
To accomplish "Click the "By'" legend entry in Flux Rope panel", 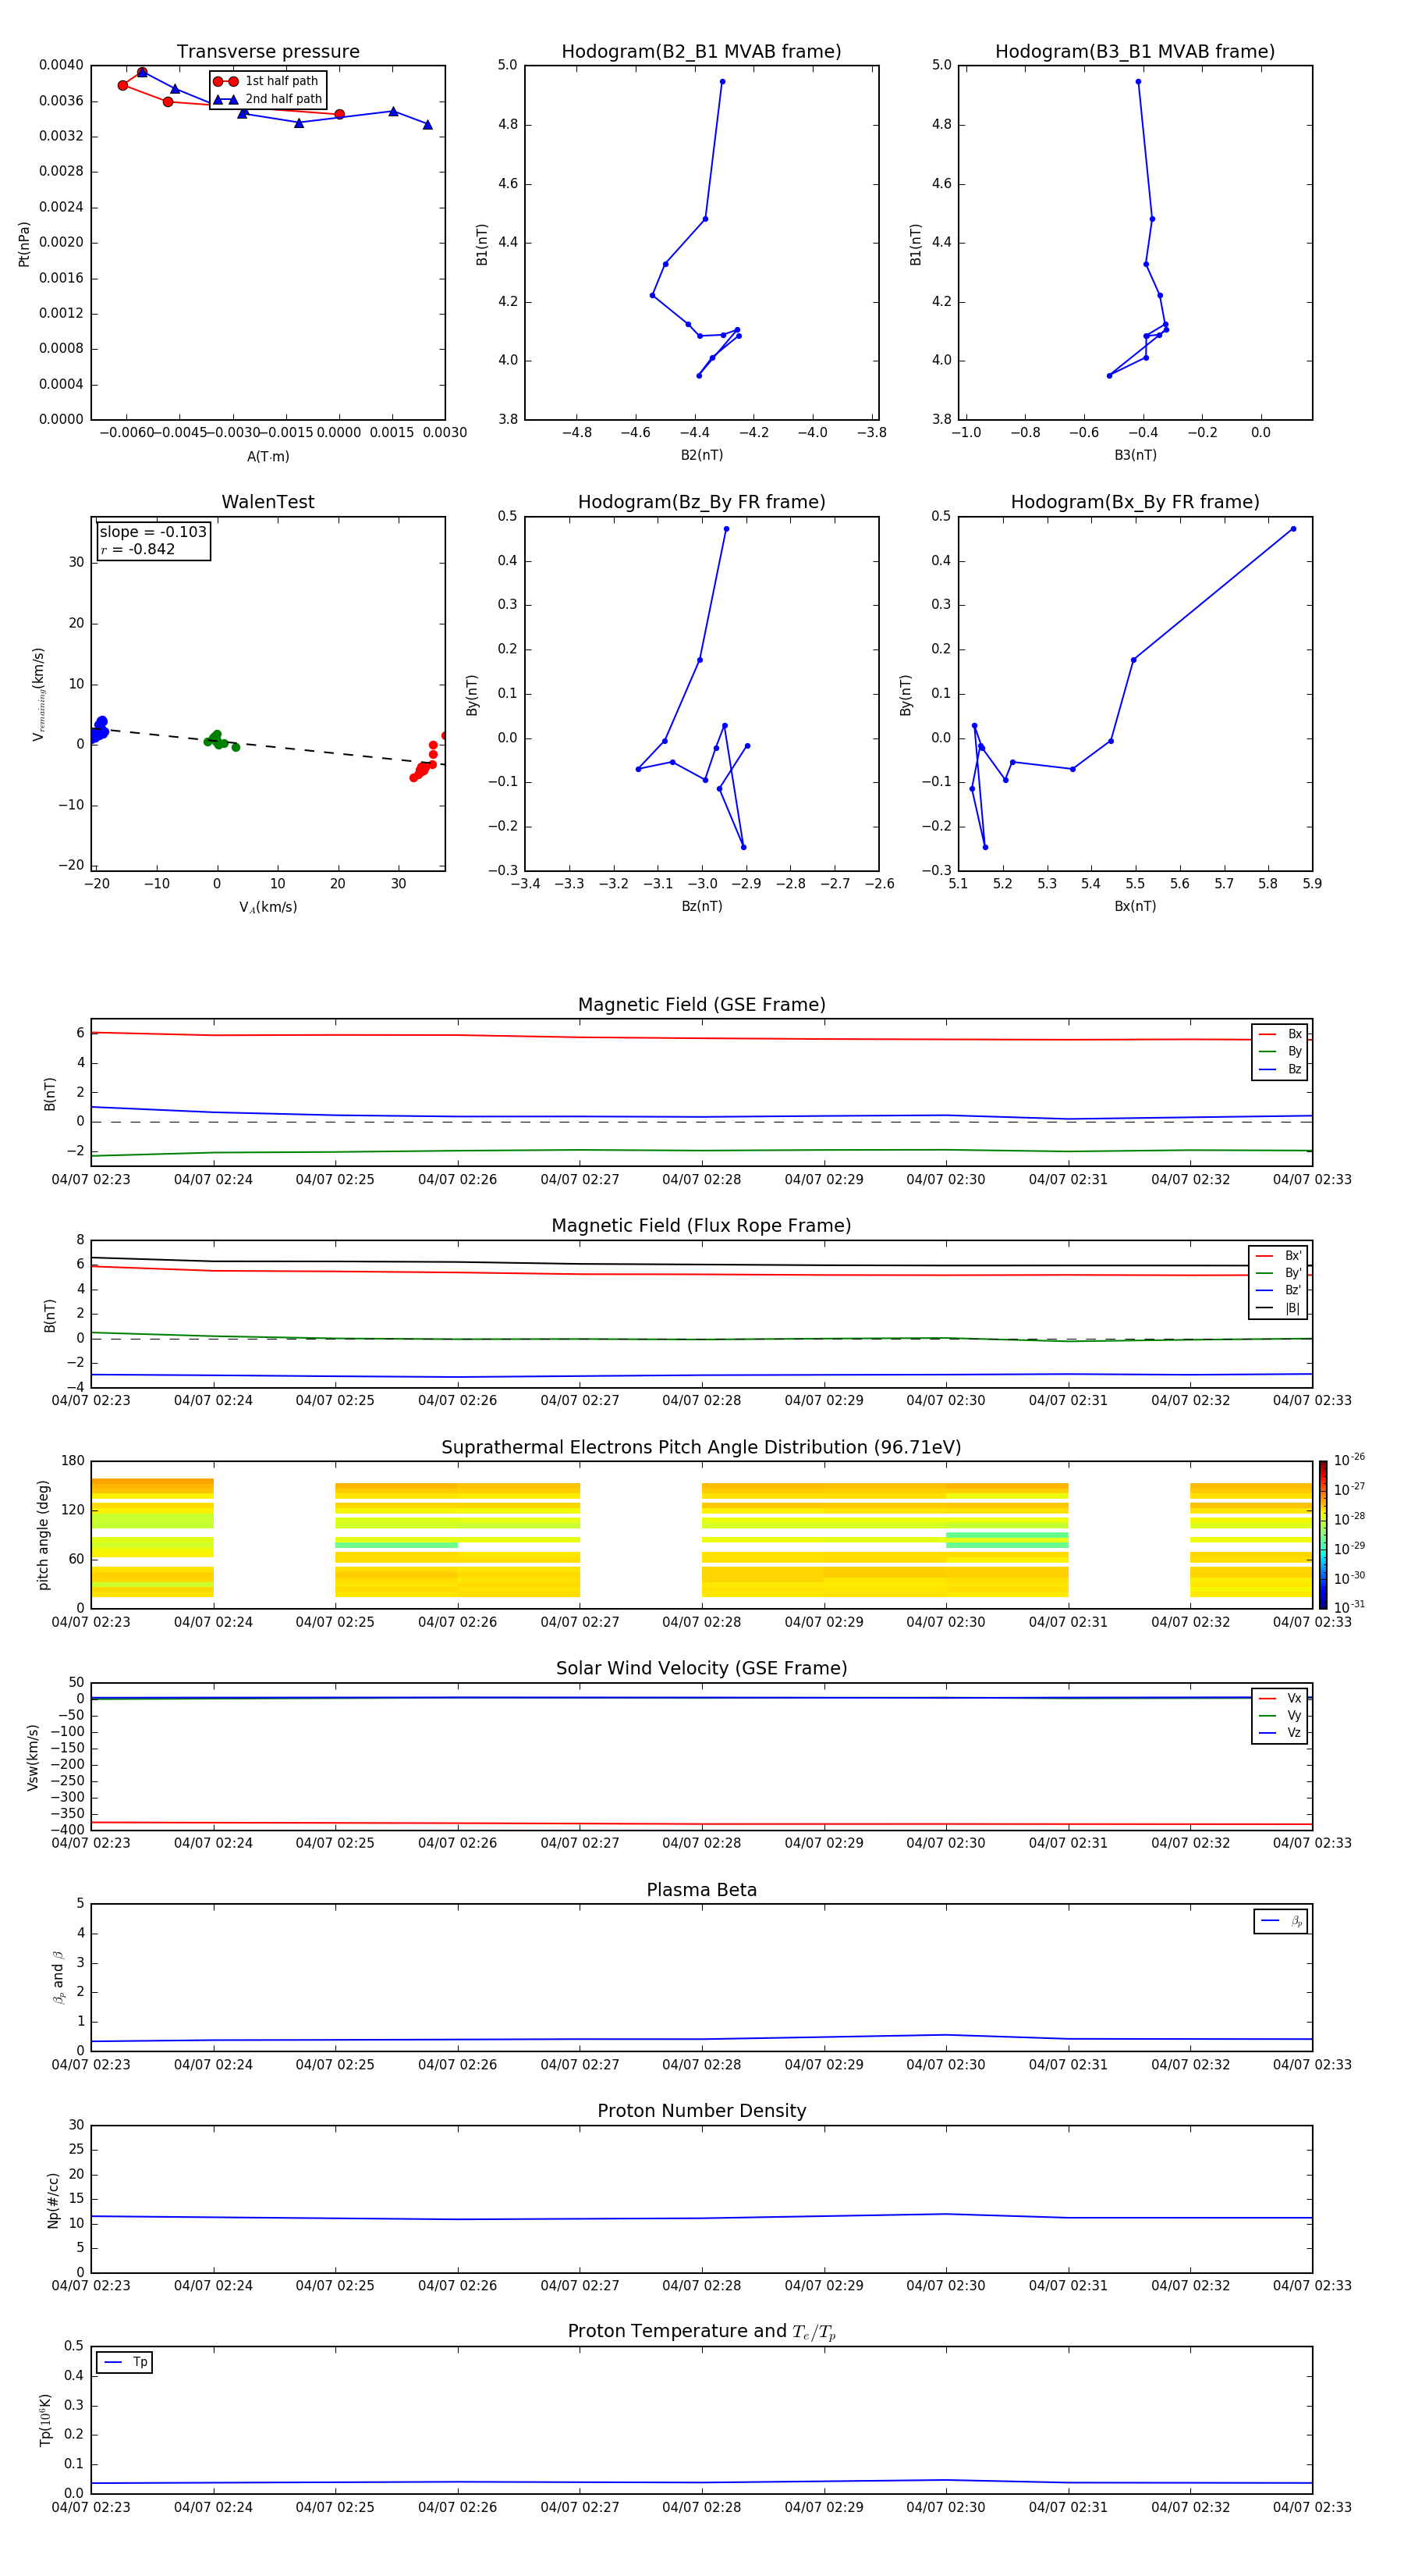I will pyautogui.click(x=1279, y=1273).
